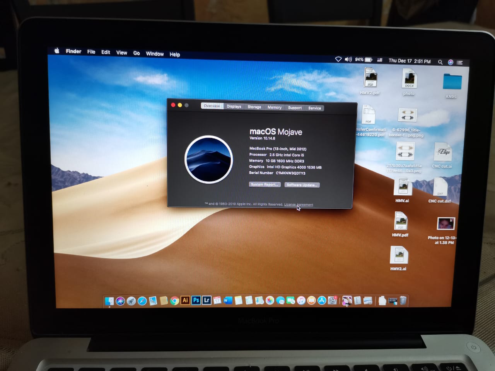
Task: Select the HMV2.ai desktop file
Action: click(x=398, y=258)
